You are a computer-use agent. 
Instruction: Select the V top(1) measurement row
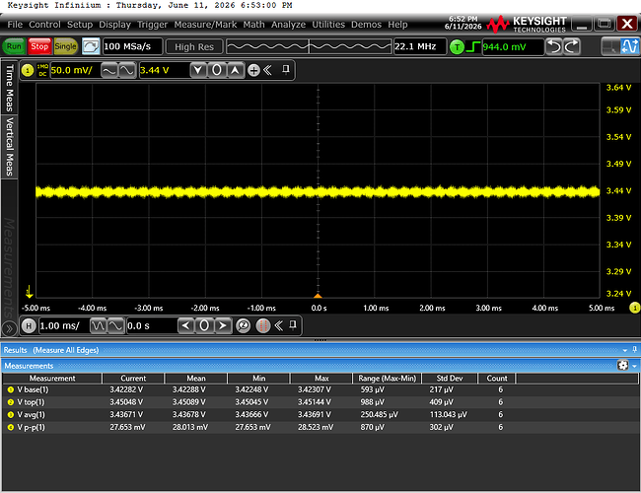[x=320, y=402]
